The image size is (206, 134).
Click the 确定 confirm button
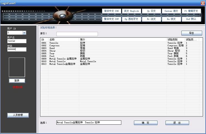(x=146, y=123)
